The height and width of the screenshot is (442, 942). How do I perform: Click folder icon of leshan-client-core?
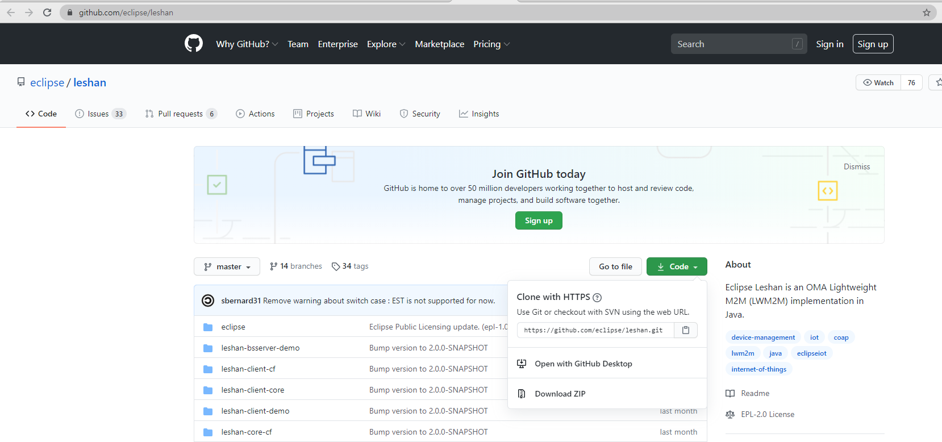tap(208, 390)
